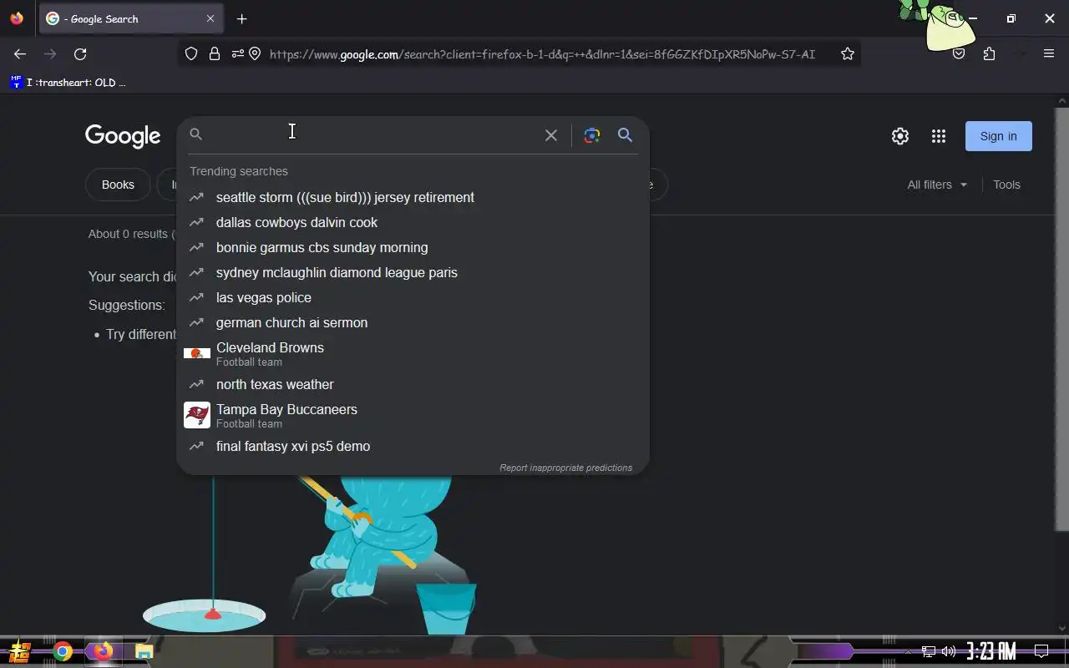Click the Sign in button

998,136
